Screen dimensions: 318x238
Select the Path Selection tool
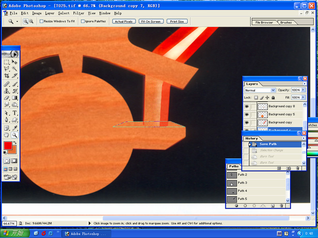(6, 113)
